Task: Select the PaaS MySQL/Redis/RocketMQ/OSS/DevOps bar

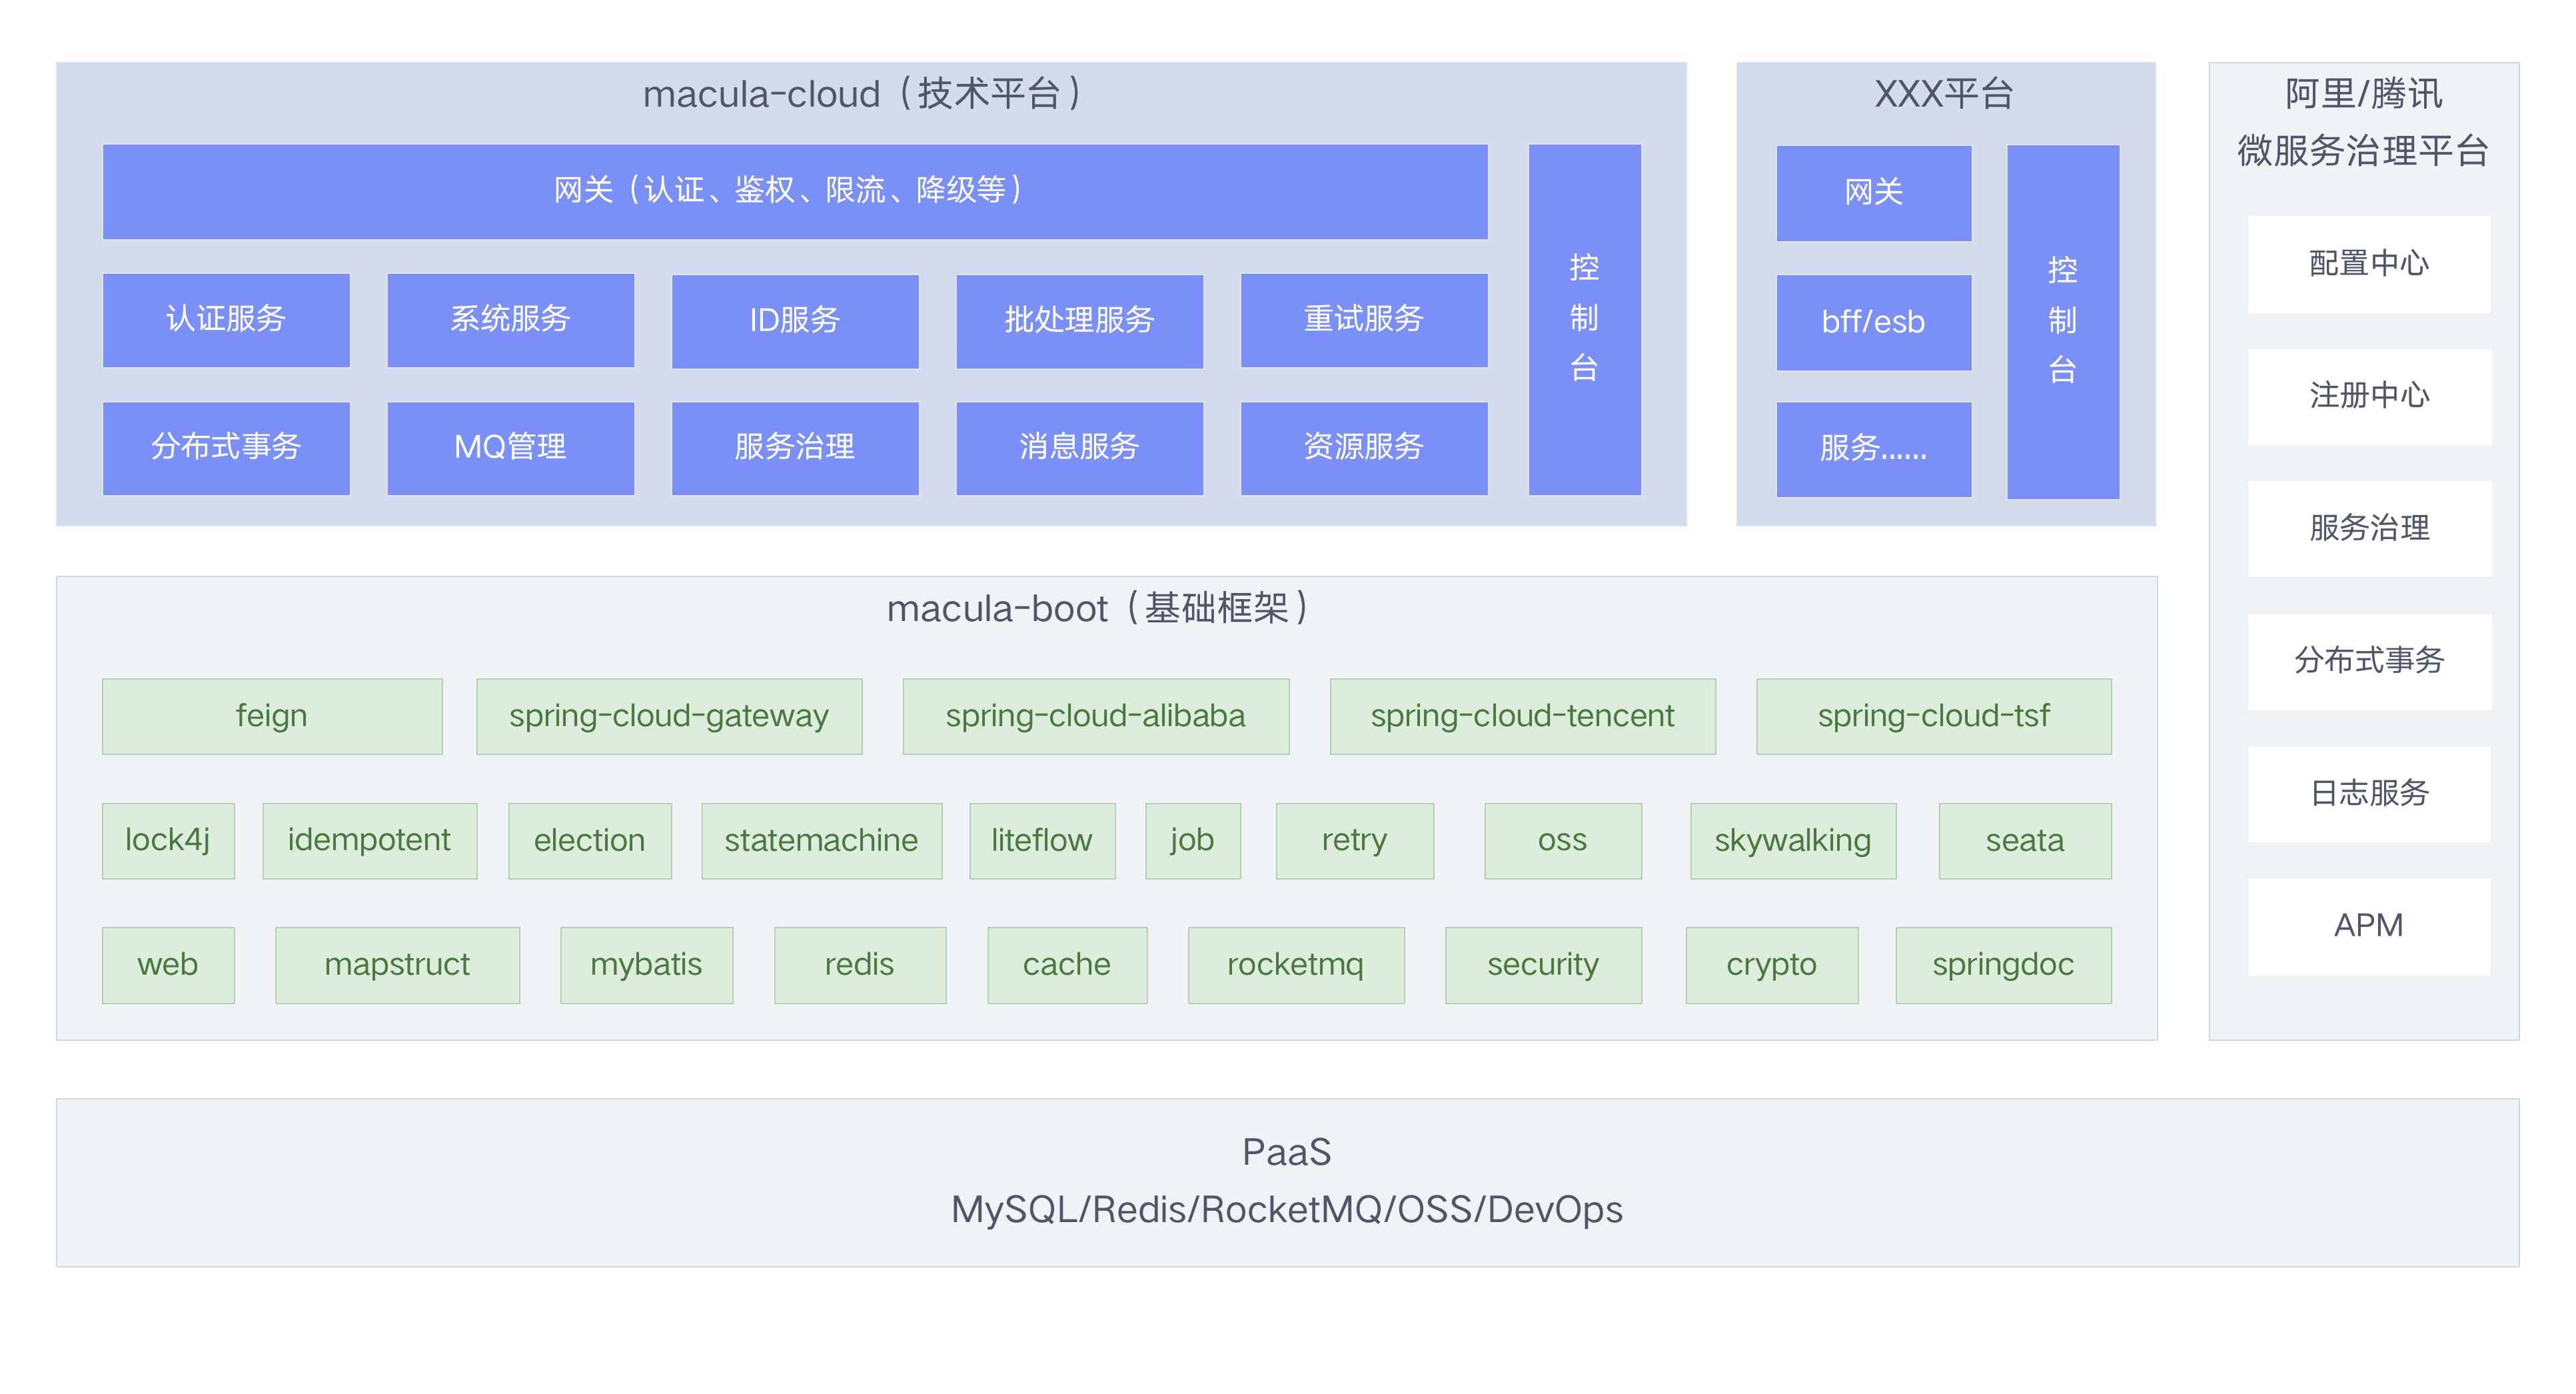Action: click(x=1287, y=1182)
